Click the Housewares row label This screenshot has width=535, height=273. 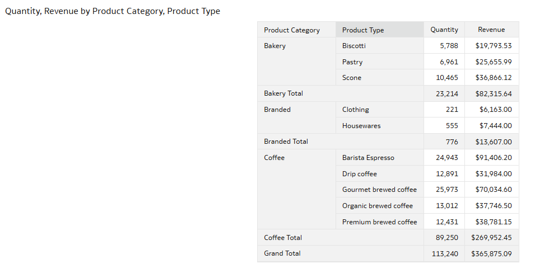coord(361,126)
